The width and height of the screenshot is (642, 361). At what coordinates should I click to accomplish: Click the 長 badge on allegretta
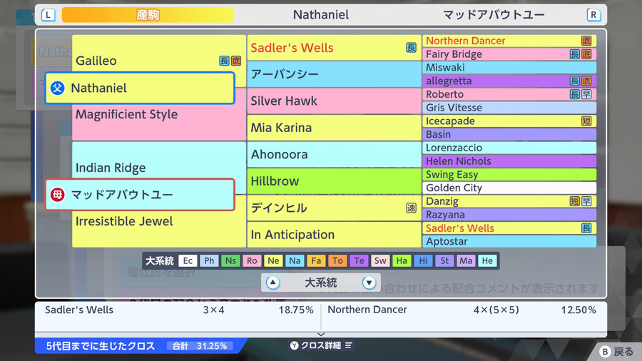(575, 81)
